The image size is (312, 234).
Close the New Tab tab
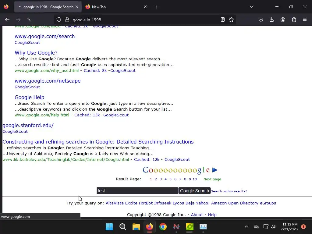point(145,7)
